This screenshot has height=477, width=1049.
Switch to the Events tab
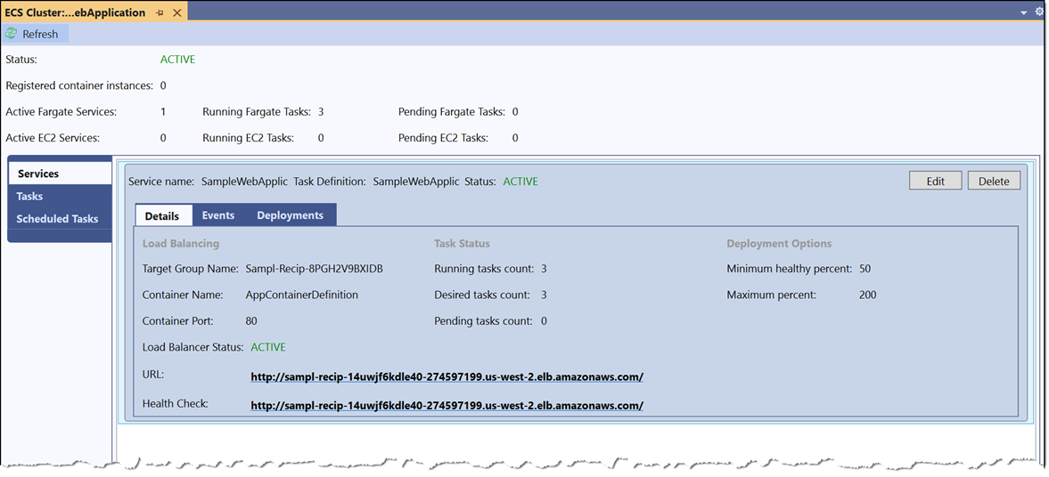pos(218,215)
